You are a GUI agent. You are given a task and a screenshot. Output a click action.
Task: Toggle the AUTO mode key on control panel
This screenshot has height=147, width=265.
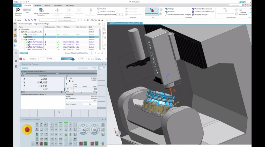click(x=37, y=139)
